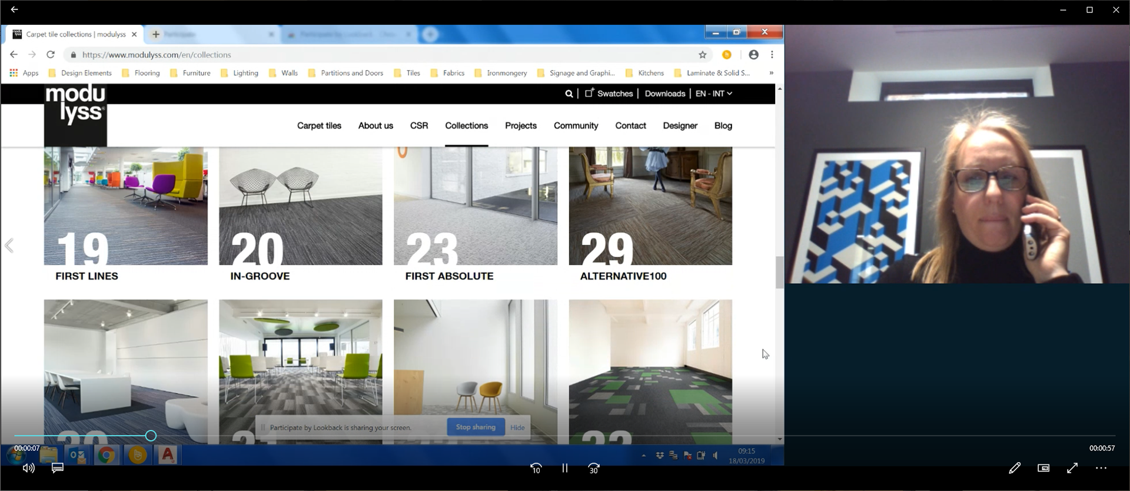Viewport: 1130px width, 491px height.
Task: Reload the modulyss page
Action: (51, 55)
